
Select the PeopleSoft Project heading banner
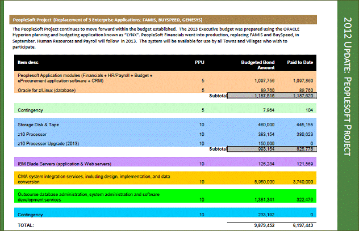pos(163,20)
